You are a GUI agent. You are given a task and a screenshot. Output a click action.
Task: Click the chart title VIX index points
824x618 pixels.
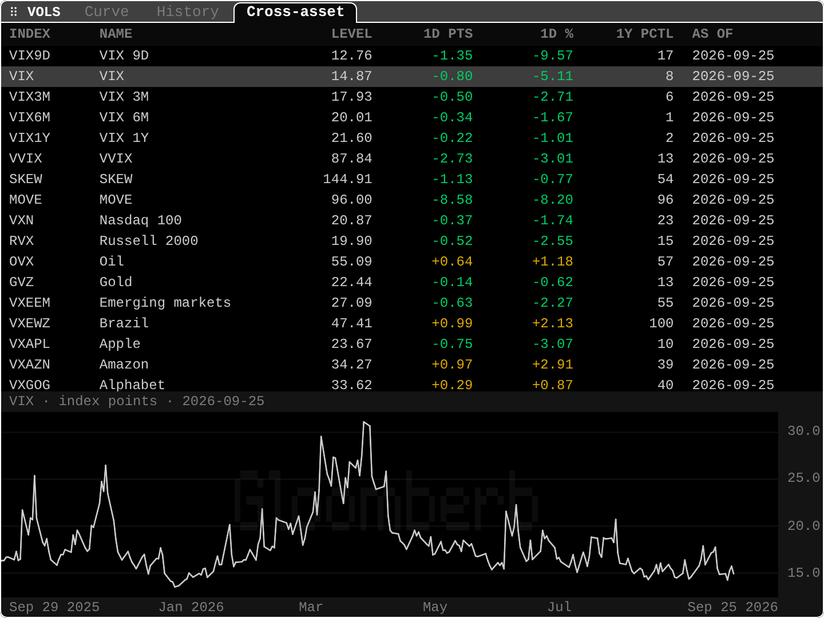(137, 401)
